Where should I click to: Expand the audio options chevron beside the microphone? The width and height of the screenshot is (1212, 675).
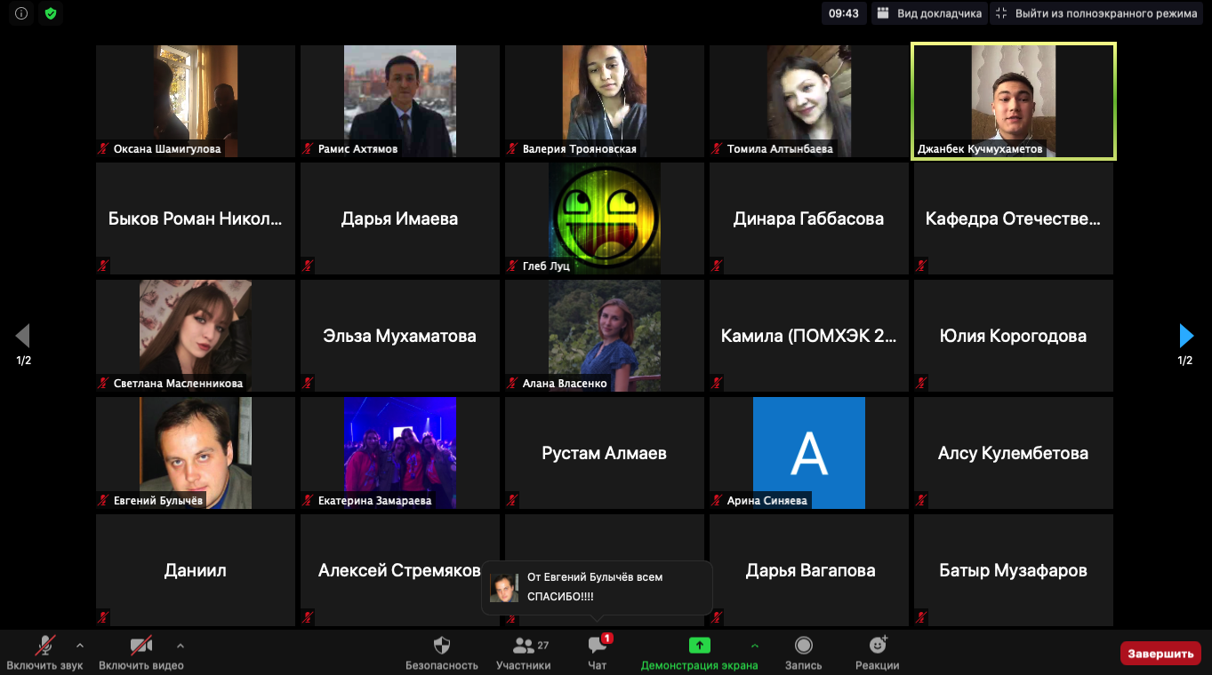pos(80,645)
